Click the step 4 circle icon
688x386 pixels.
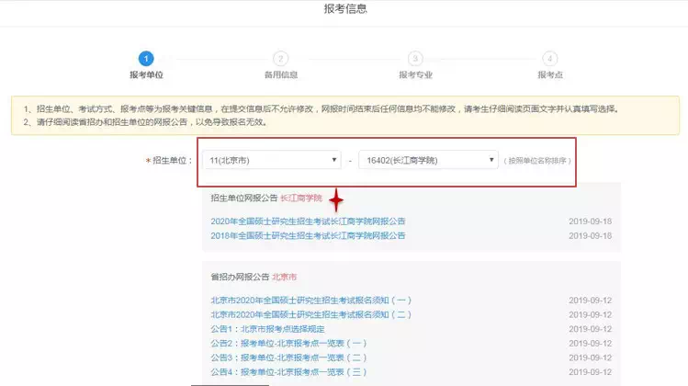coord(549,58)
